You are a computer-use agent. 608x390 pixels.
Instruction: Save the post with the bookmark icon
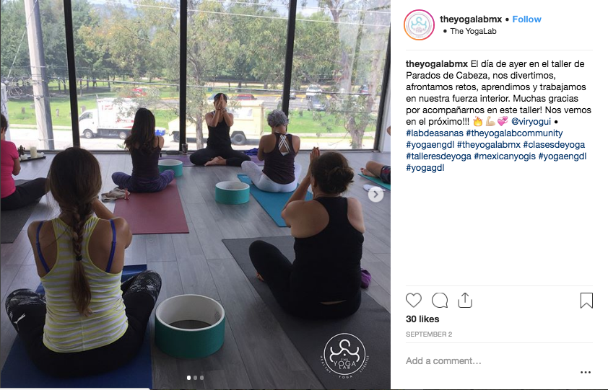pyautogui.click(x=586, y=301)
